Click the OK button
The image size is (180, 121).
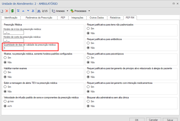tap(137, 120)
